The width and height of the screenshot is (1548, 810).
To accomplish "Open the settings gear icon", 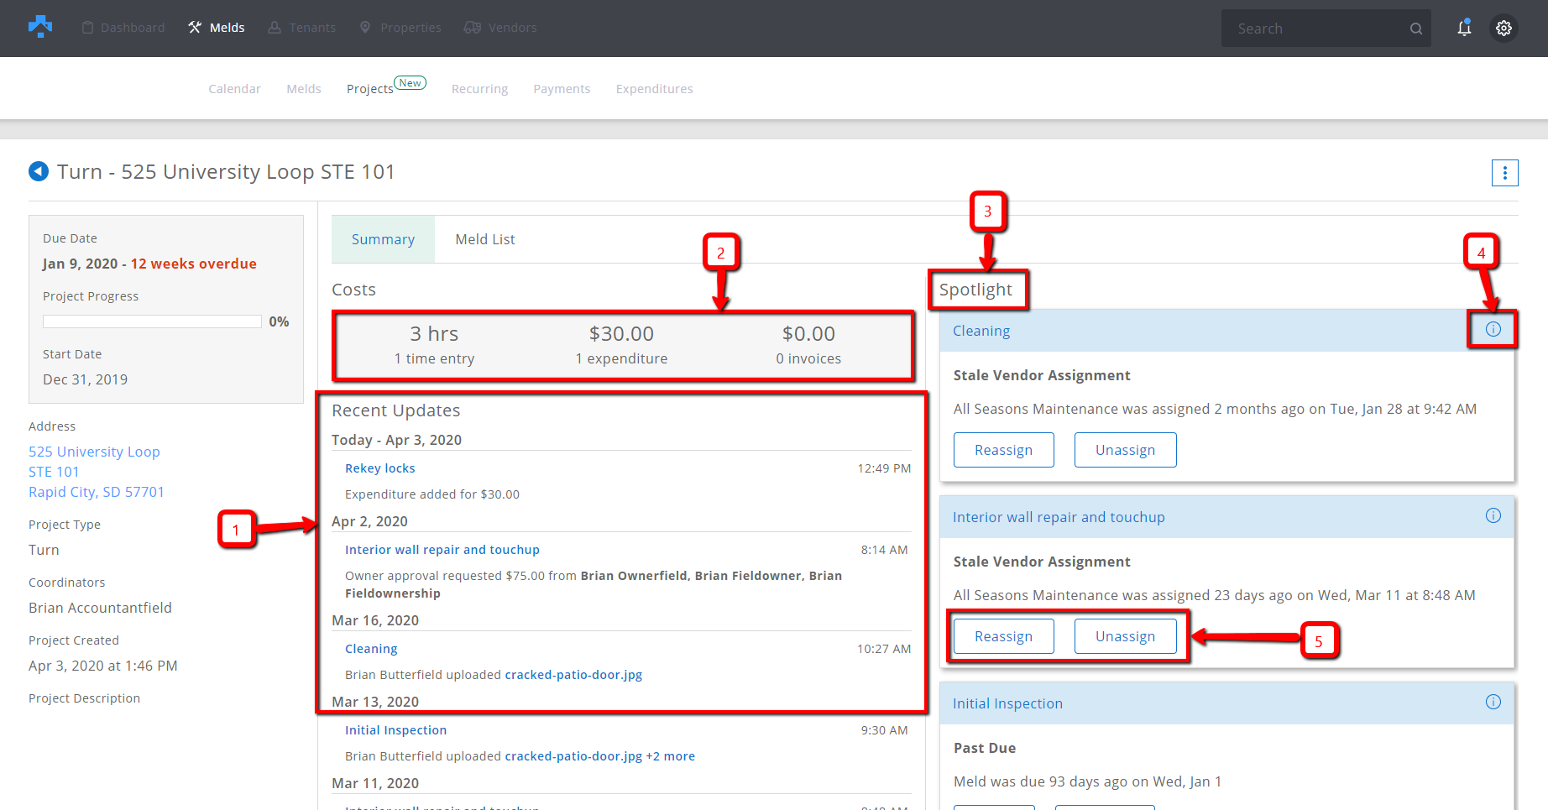I will point(1504,28).
